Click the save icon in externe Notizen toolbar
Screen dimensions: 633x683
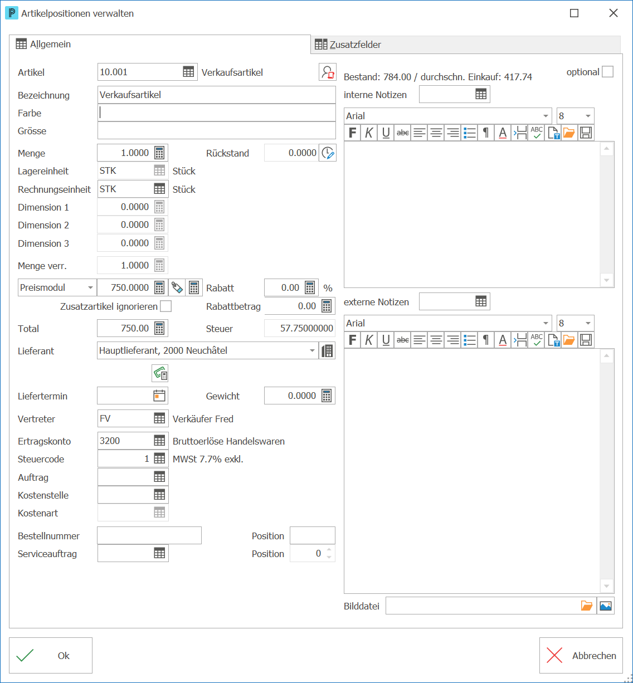click(x=586, y=340)
